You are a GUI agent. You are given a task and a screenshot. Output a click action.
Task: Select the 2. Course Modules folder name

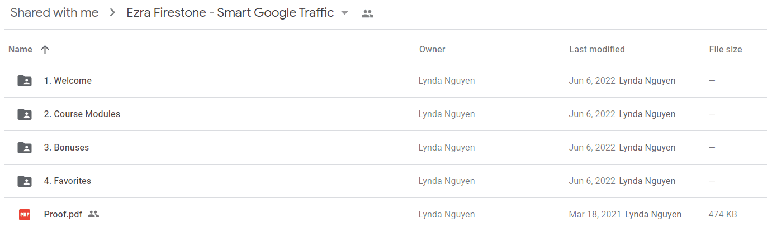[x=82, y=114]
